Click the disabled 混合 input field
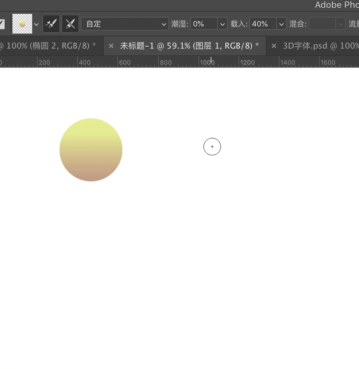This screenshot has height=369, width=359. point(322,24)
